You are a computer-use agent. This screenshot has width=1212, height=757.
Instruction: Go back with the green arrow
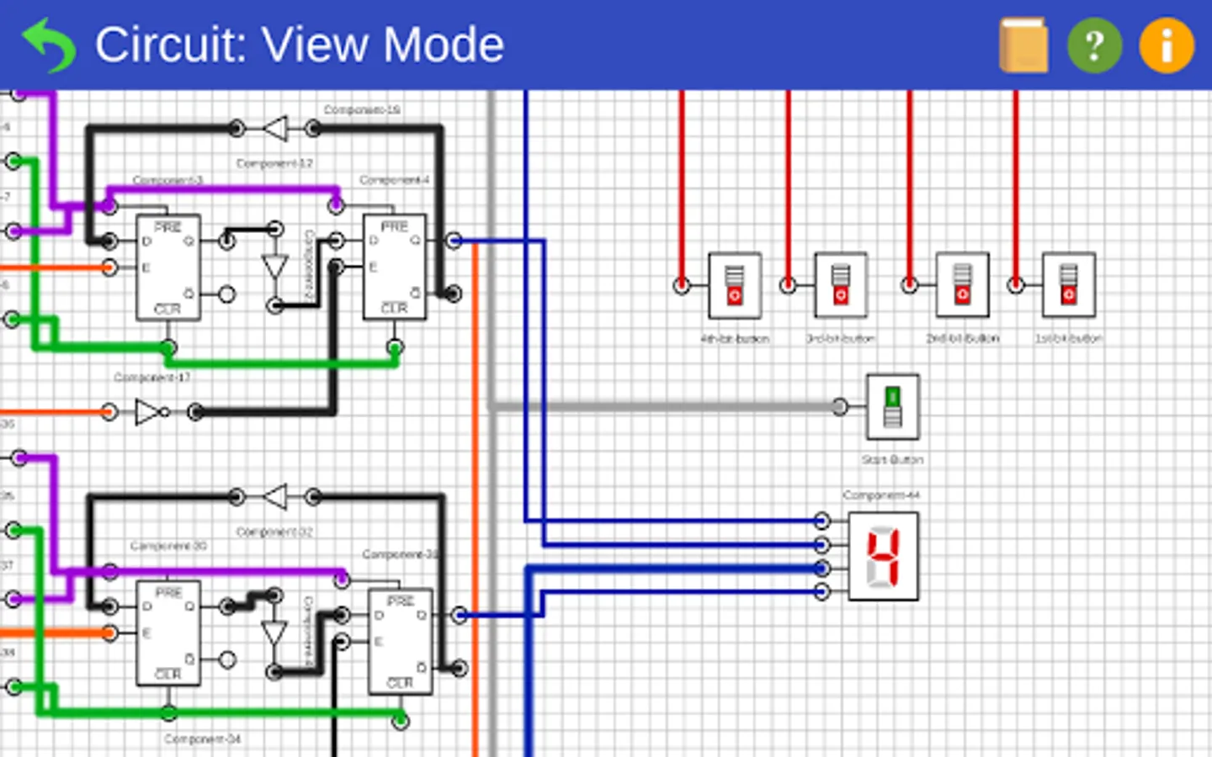[x=49, y=45]
